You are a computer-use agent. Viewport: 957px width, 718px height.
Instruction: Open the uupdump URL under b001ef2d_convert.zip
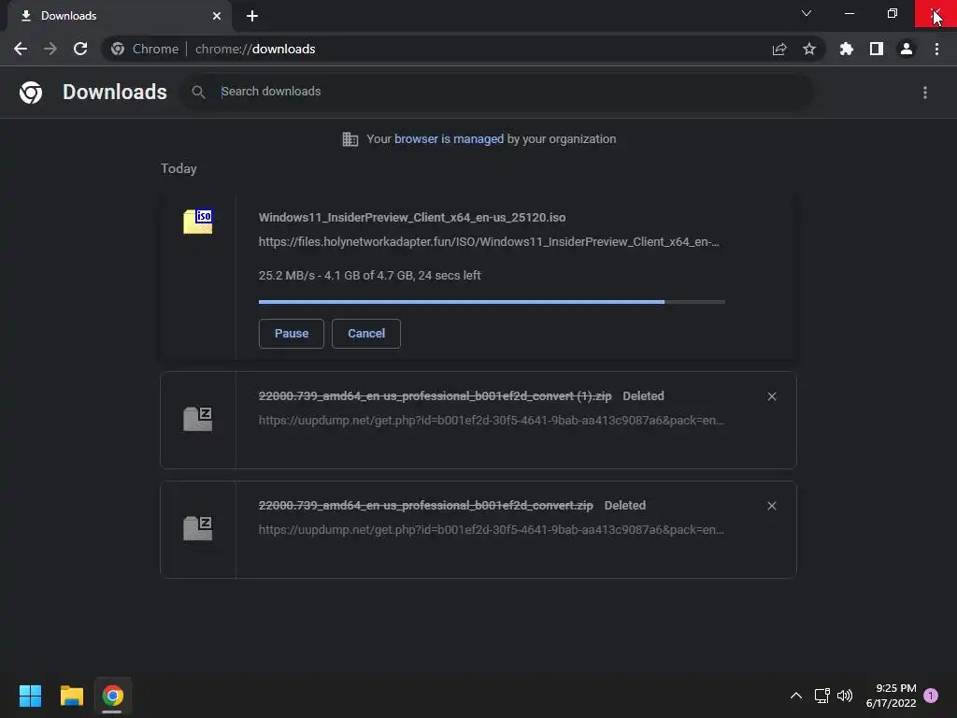pyautogui.click(x=492, y=530)
